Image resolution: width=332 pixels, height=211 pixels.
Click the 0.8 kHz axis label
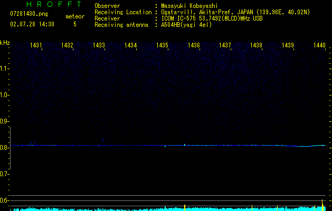click(x=4, y=148)
